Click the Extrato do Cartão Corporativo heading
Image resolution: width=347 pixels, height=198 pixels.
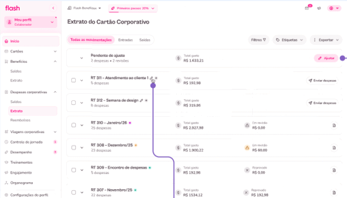[x=108, y=22]
